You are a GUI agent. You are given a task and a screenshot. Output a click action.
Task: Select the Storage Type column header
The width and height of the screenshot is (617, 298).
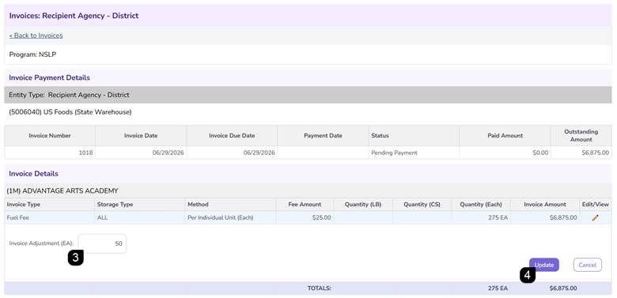[x=140, y=205]
